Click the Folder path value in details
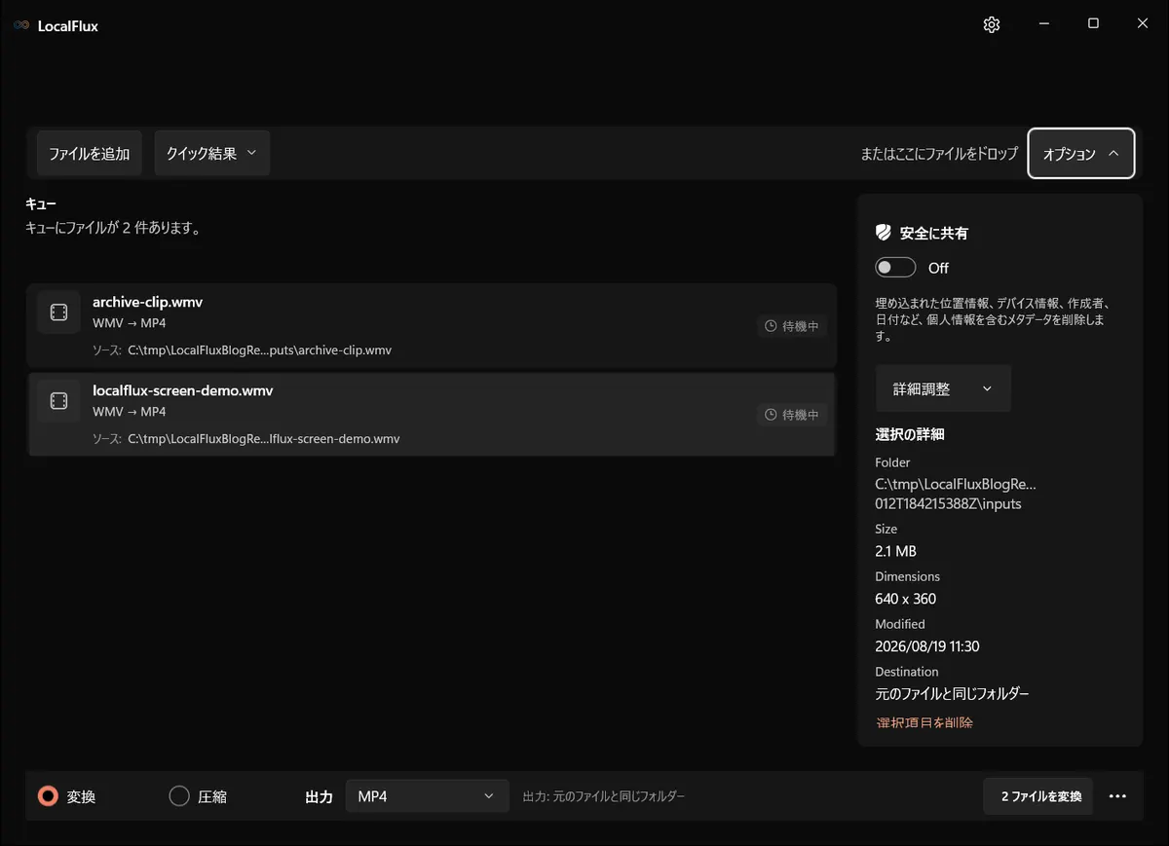Screen dimensions: 1169x846 coord(956,494)
